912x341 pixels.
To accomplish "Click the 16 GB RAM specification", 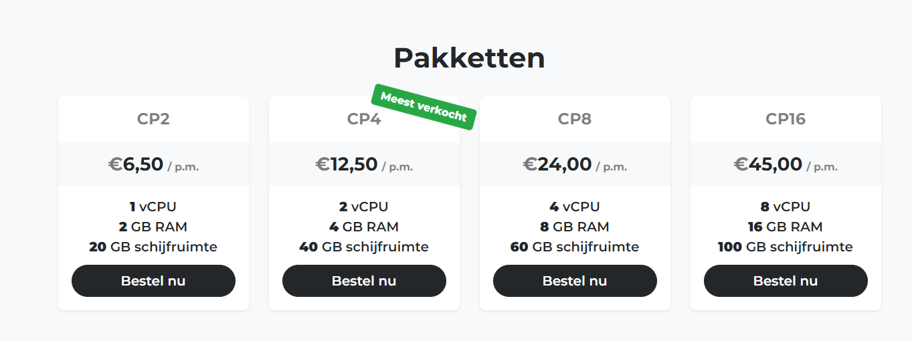I will click(x=786, y=227).
